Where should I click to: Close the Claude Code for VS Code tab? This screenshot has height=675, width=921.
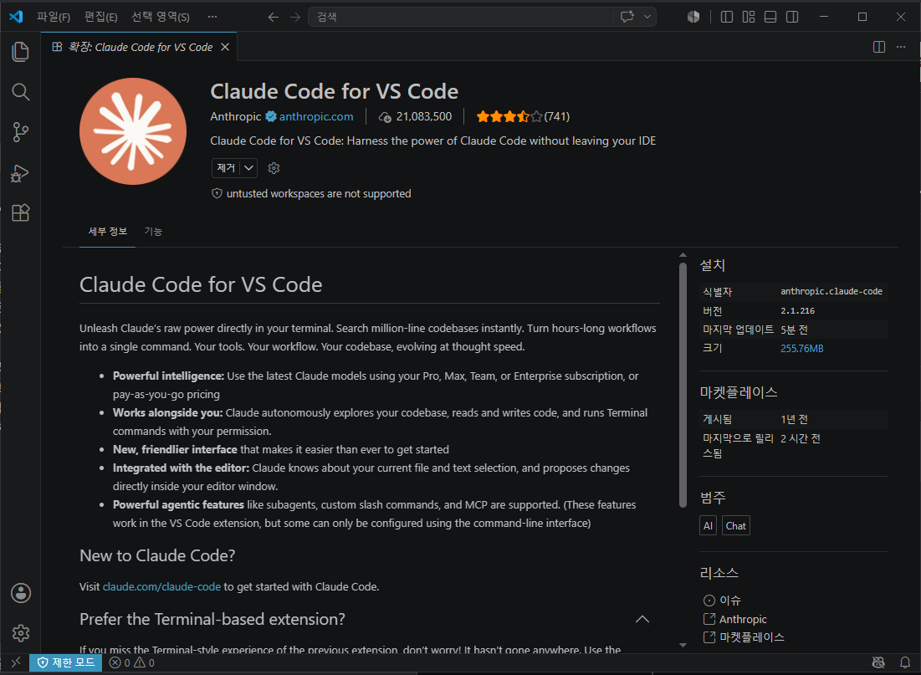point(225,47)
